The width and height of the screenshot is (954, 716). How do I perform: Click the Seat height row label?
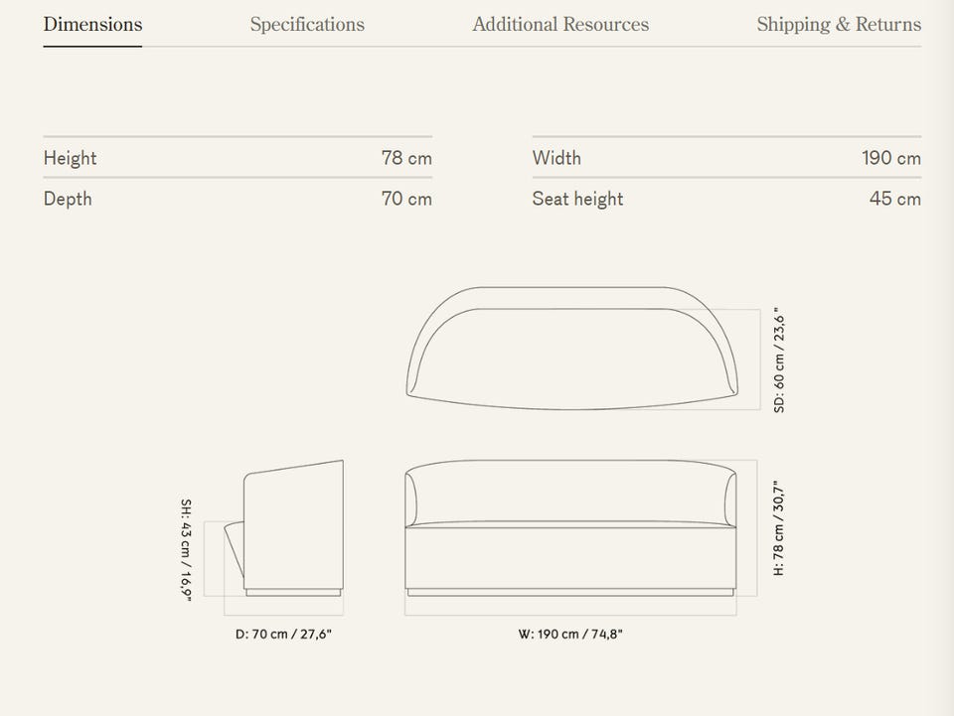click(x=578, y=199)
